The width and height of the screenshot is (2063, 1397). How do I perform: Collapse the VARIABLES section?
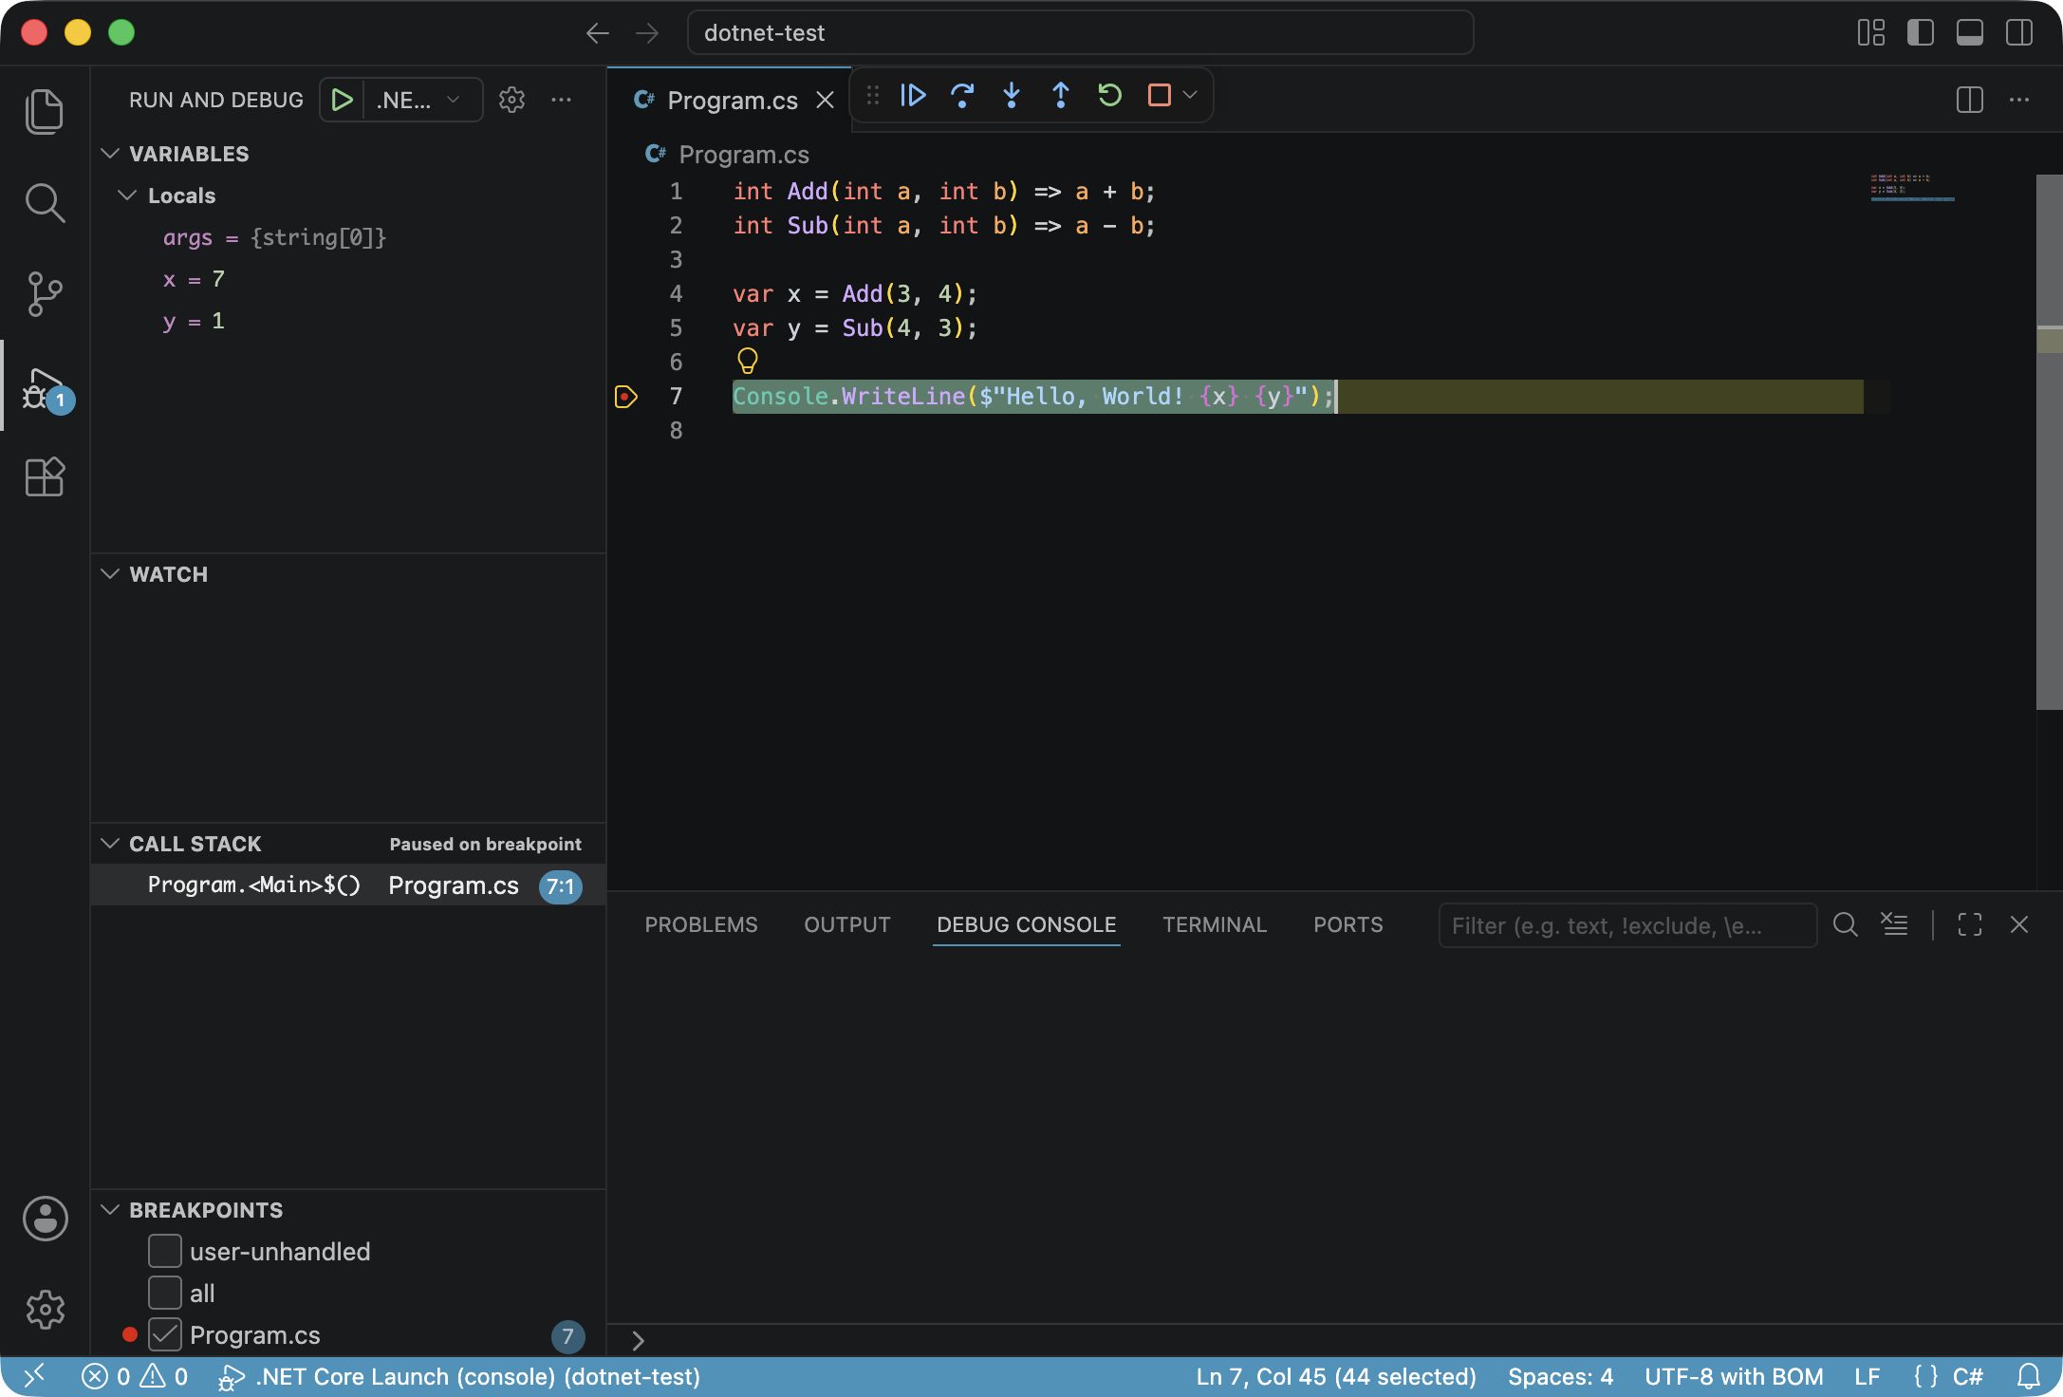click(x=110, y=153)
